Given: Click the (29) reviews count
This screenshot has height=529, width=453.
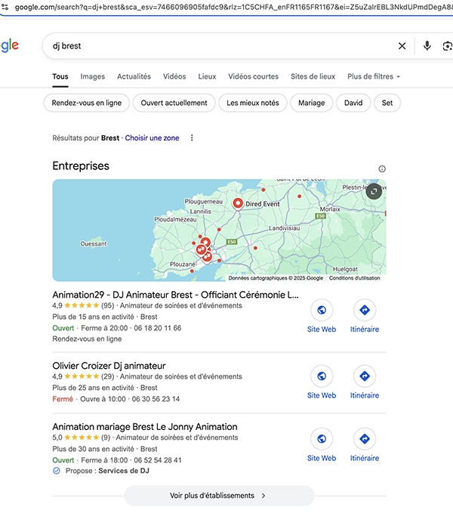Looking at the screenshot, I should pyautogui.click(x=107, y=376).
